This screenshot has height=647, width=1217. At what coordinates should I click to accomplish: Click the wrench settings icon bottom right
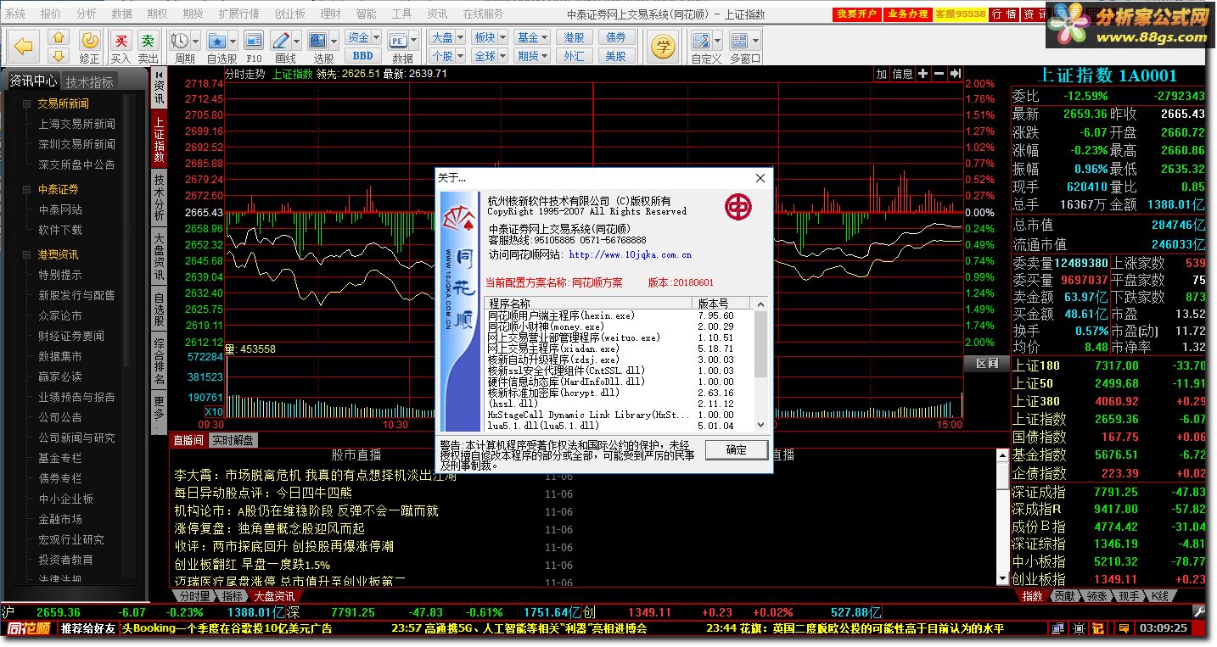pos(1199,611)
